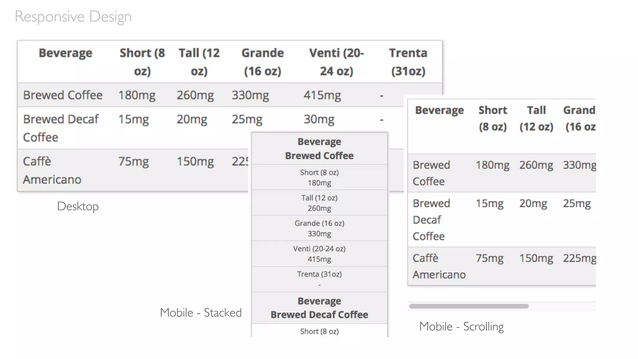Click the Trenta (31oz) column header
This screenshot has height=359, width=638.
coord(408,62)
